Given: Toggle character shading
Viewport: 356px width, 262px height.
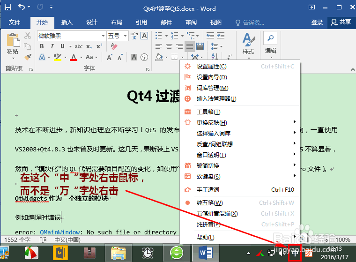Looking at the screenshot, I should (134, 57).
